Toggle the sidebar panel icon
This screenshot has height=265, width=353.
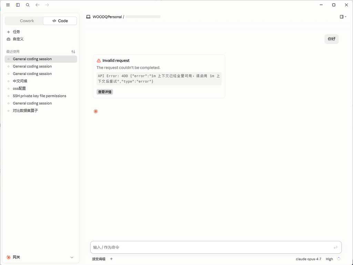coord(18,5)
